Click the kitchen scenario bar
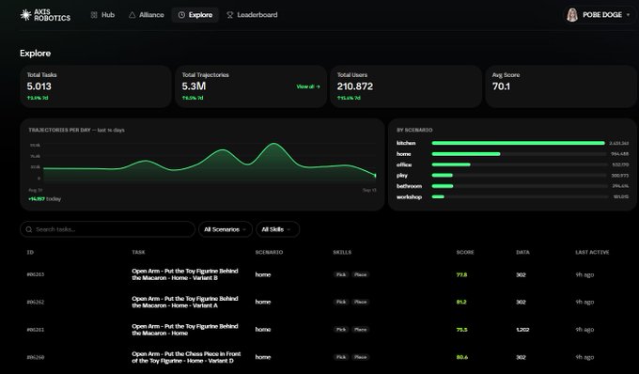The height and width of the screenshot is (374, 639). point(519,143)
